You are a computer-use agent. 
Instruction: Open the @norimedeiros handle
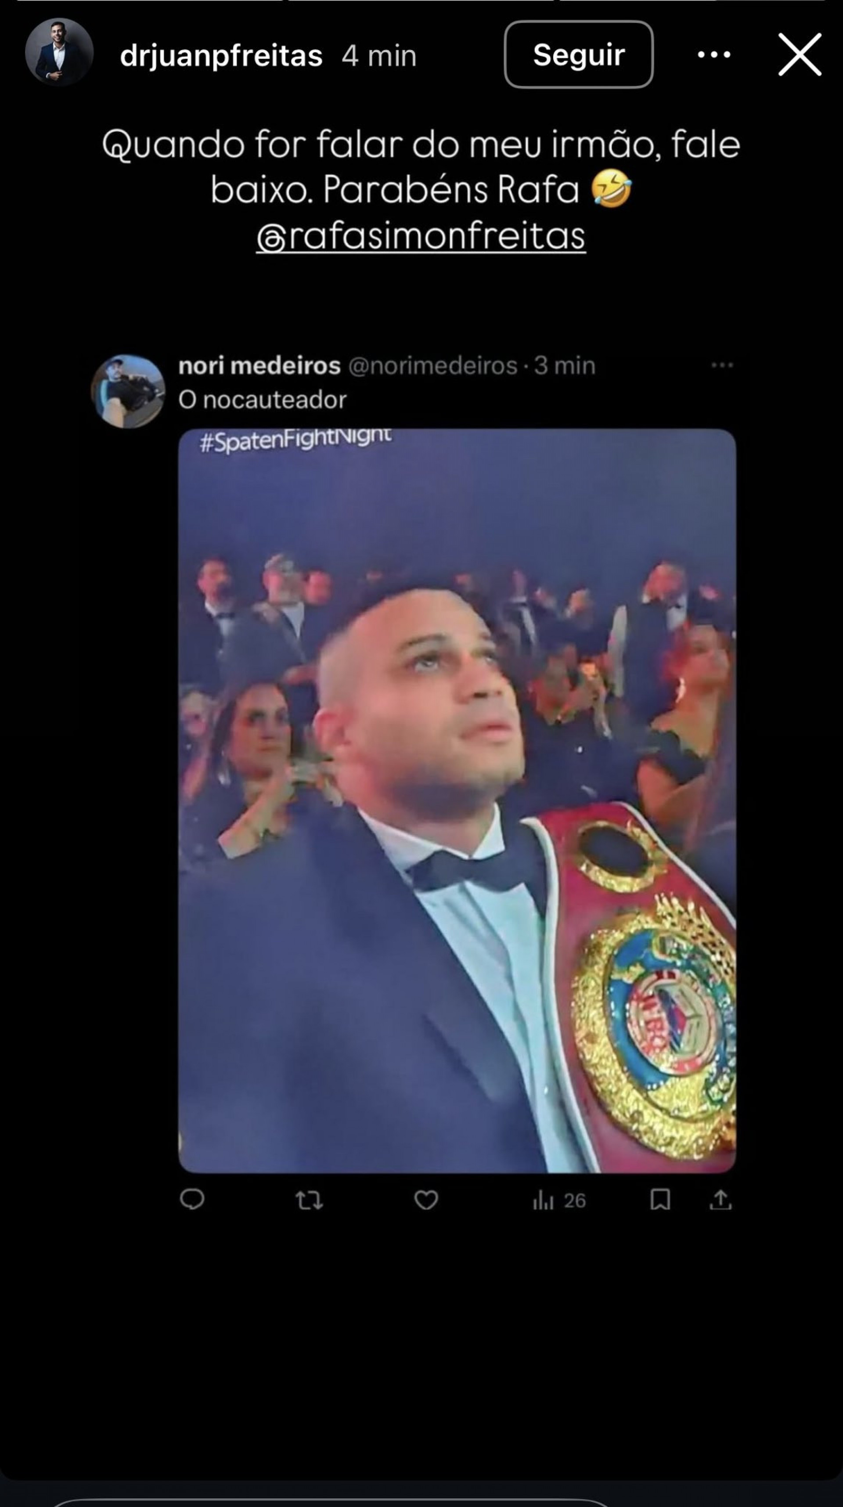[433, 366]
